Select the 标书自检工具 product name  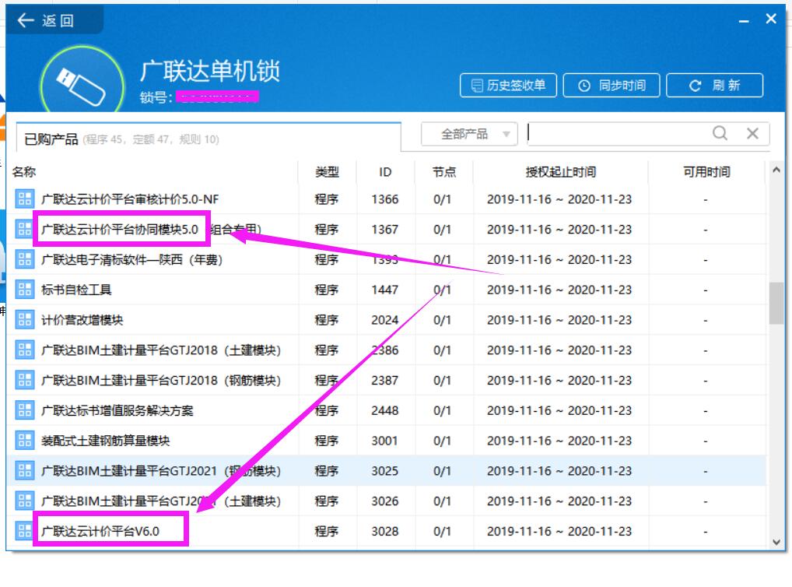pos(76,290)
